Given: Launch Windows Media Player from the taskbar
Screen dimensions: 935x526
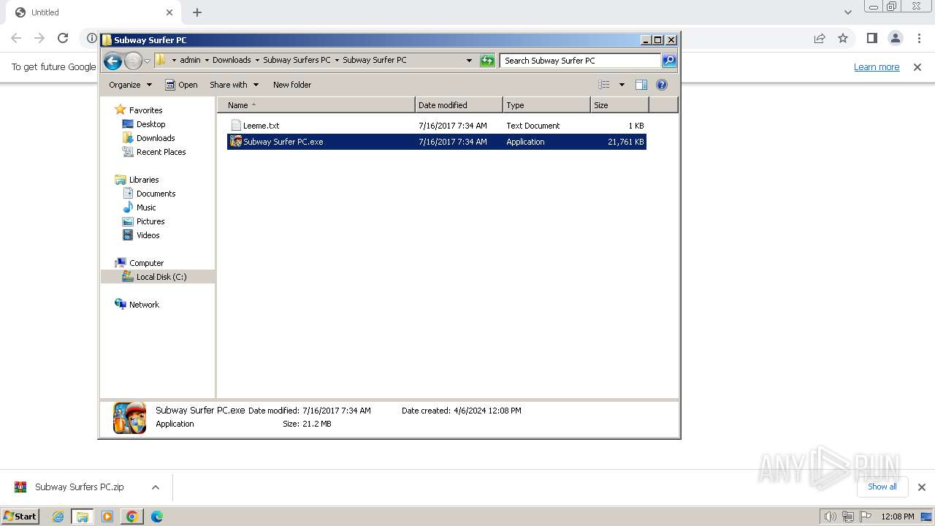Looking at the screenshot, I should pyautogui.click(x=107, y=517).
